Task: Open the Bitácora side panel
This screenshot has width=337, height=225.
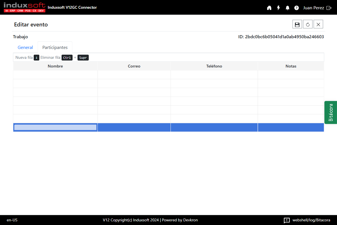Action: click(331, 112)
